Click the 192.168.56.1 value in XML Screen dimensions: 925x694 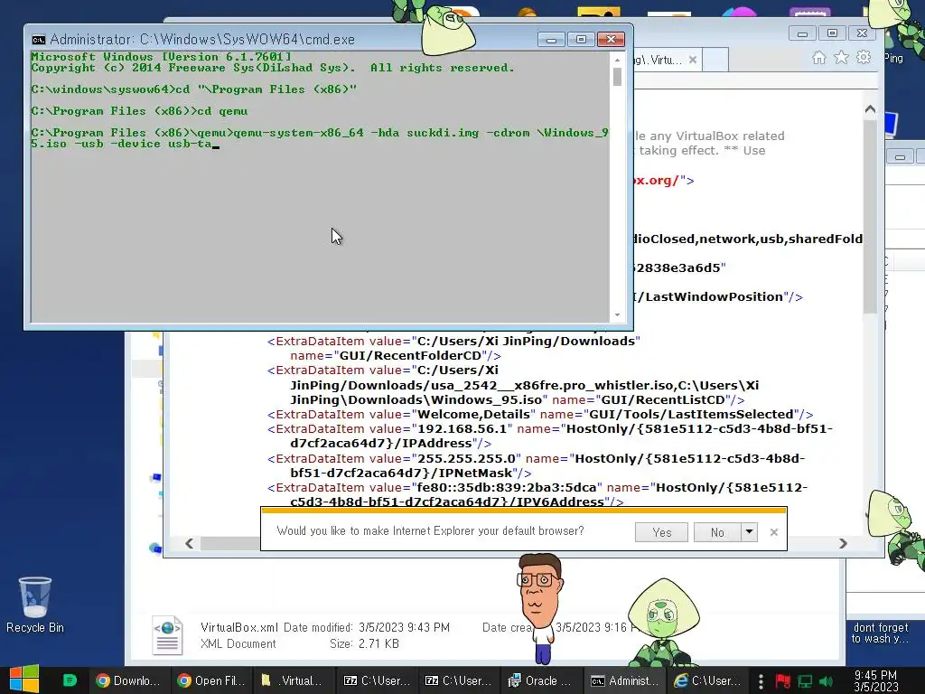coord(462,429)
